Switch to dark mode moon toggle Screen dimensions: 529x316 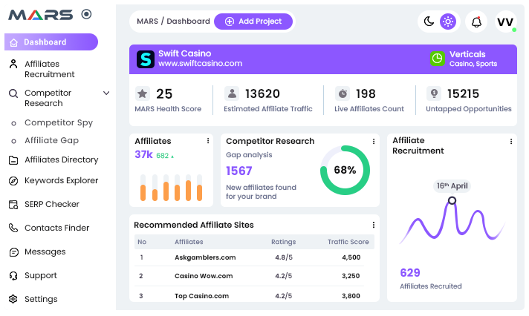coord(429,22)
